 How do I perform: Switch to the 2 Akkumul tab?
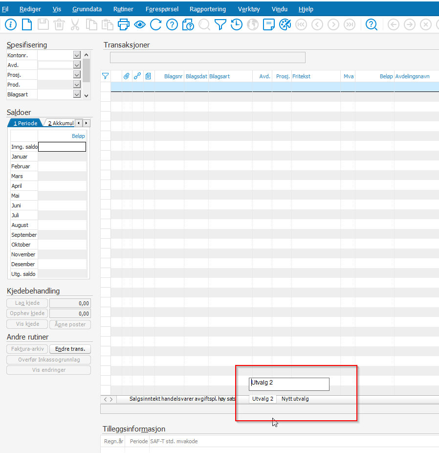click(x=61, y=123)
